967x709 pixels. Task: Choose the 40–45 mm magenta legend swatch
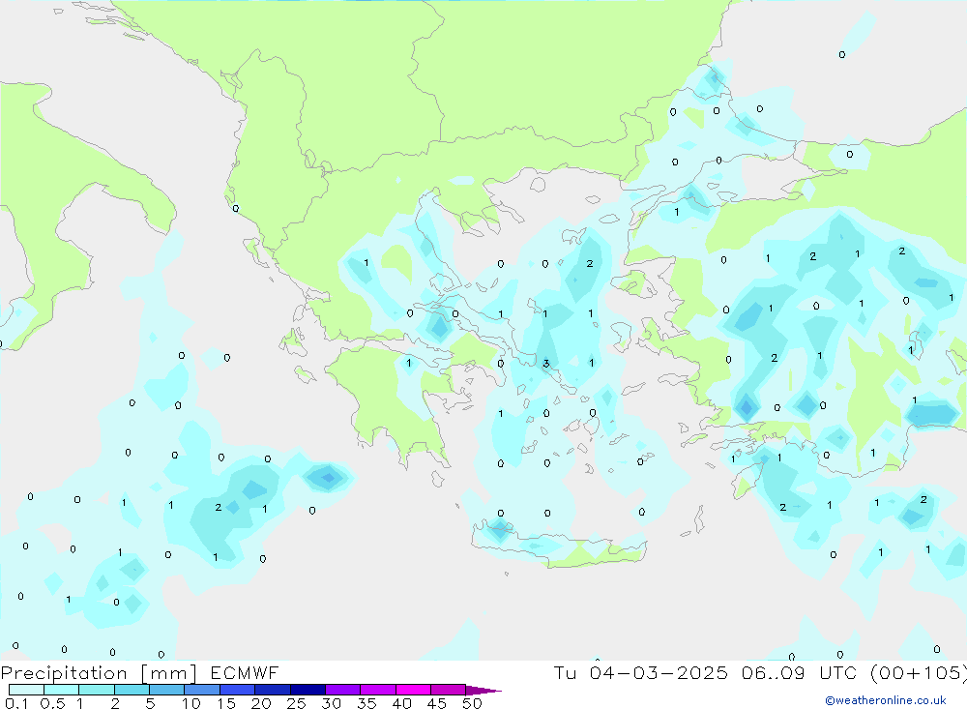(413, 690)
